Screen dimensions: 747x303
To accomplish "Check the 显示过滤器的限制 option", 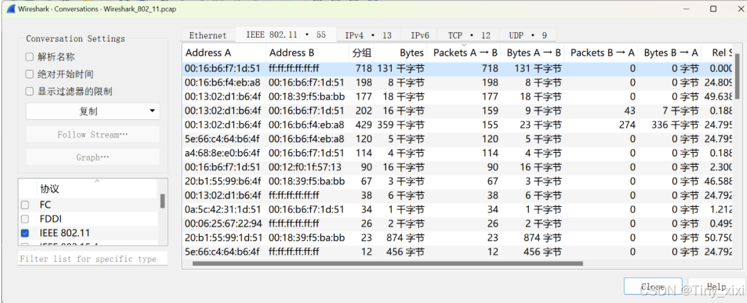I will [x=30, y=92].
